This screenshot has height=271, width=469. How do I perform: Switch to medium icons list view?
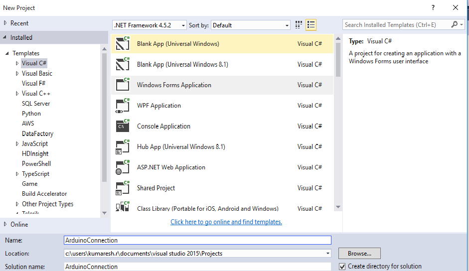point(311,25)
